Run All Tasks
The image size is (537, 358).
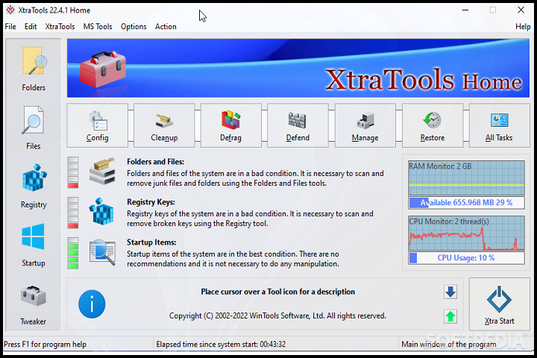pos(499,125)
